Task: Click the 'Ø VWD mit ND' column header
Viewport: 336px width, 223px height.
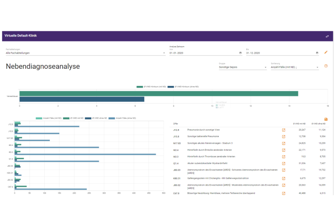Action: coord(299,123)
